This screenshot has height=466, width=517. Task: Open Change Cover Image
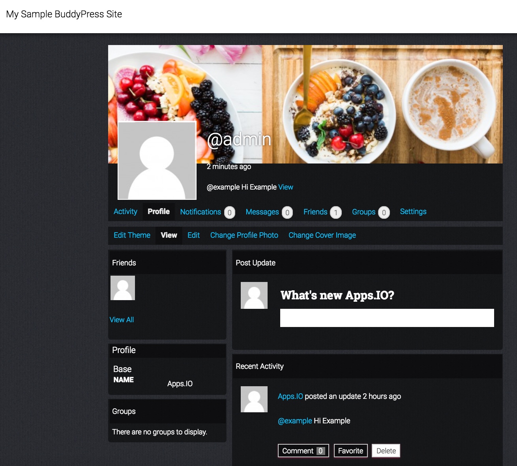[322, 235]
